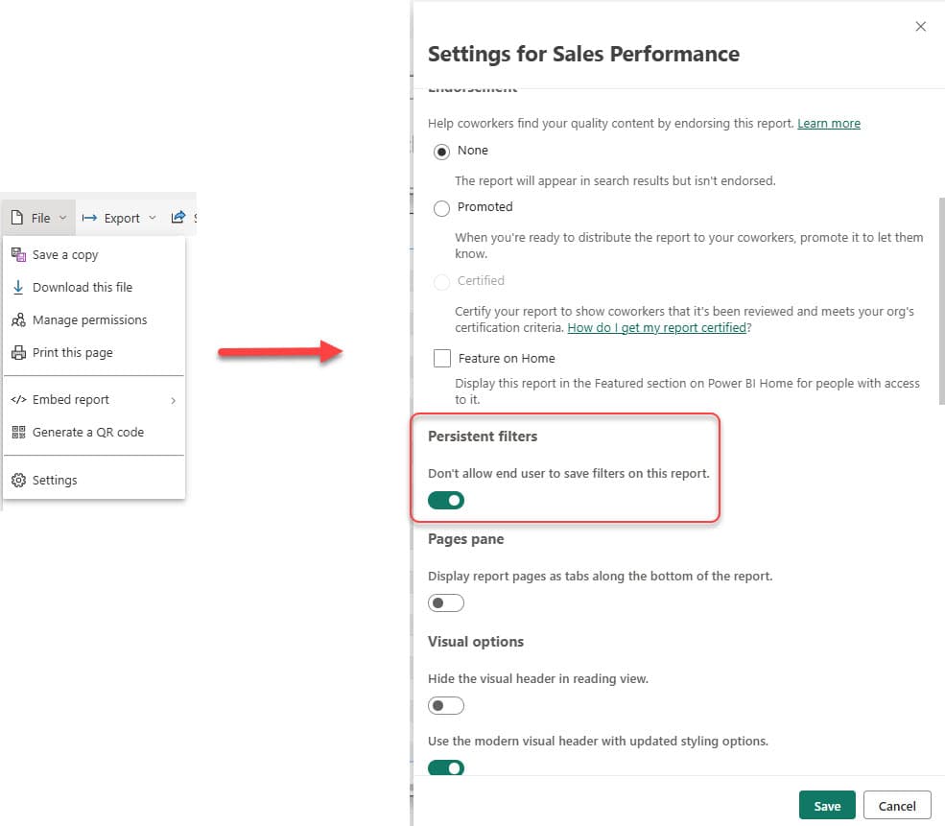Screen dimensions: 945x826
Task: Click the Settings for Sales Performance title
Action: pyautogui.click(x=583, y=54)
